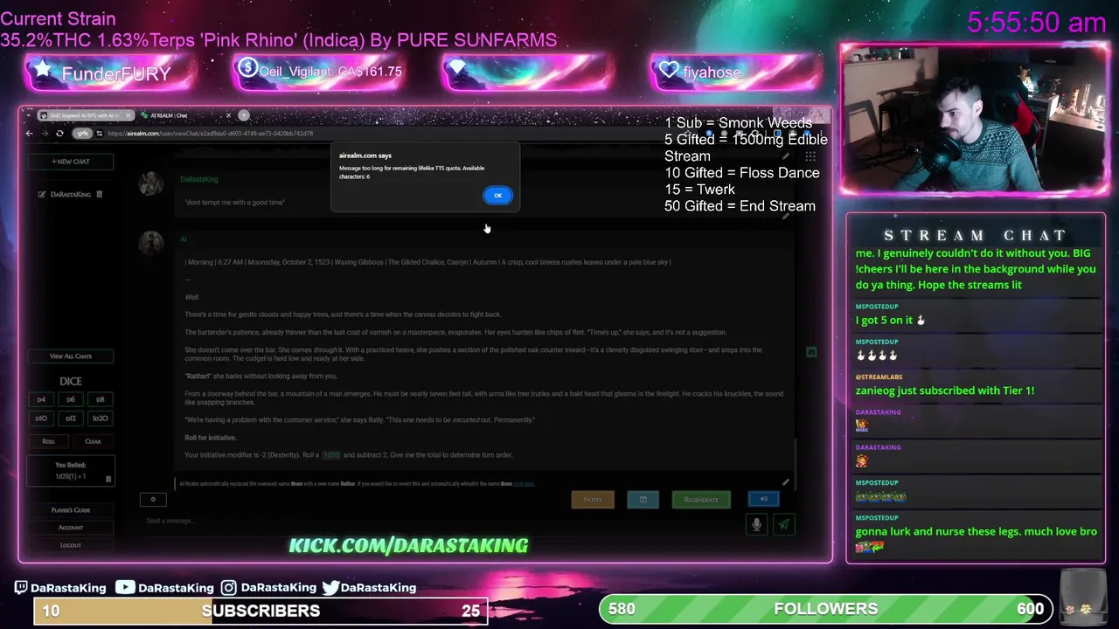Image resolution: width=1119 pixels, height=629 pixels.
Task: Close the AI REALM Chat tab
Action: 229,115
